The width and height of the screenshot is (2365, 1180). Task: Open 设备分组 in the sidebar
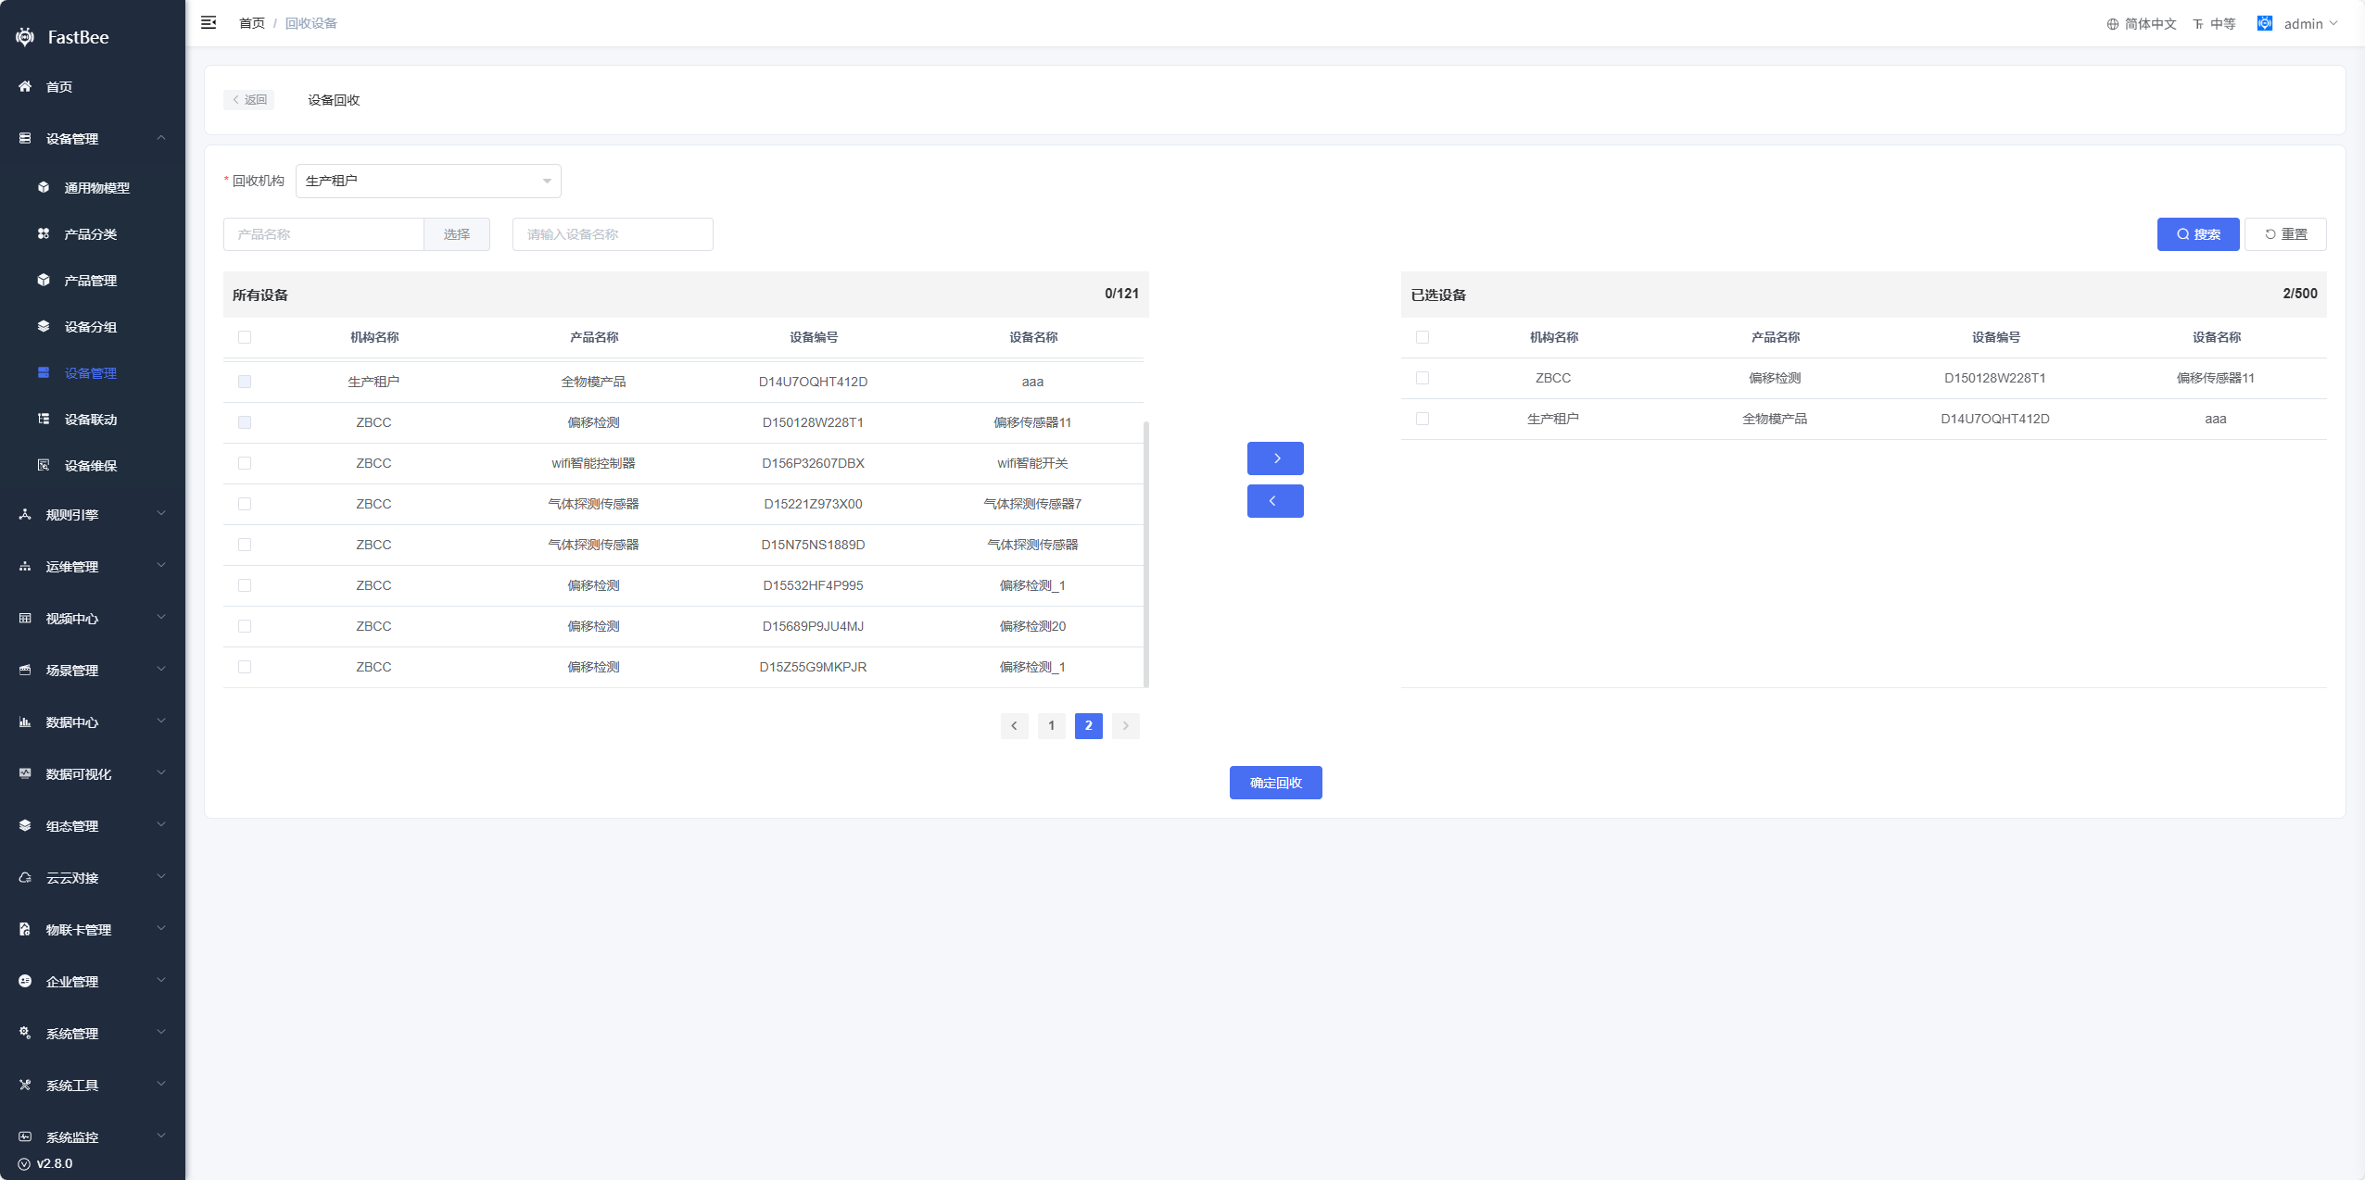90,327
